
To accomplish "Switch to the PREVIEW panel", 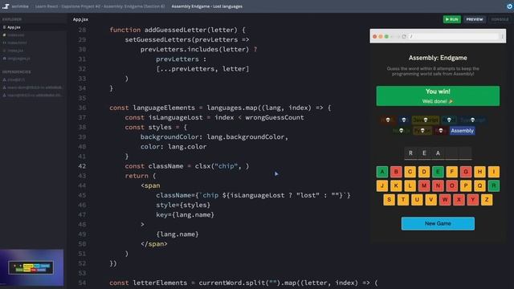I will tap(475, 19).
